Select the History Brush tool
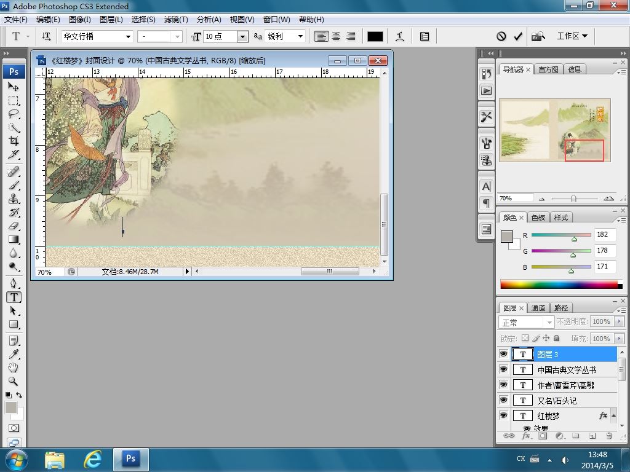Screen dimensions: 630x472 [x=14, y=212]
